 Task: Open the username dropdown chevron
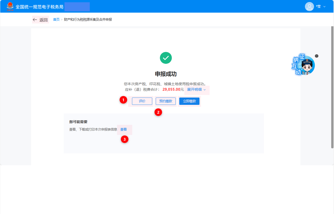point(325,7)
